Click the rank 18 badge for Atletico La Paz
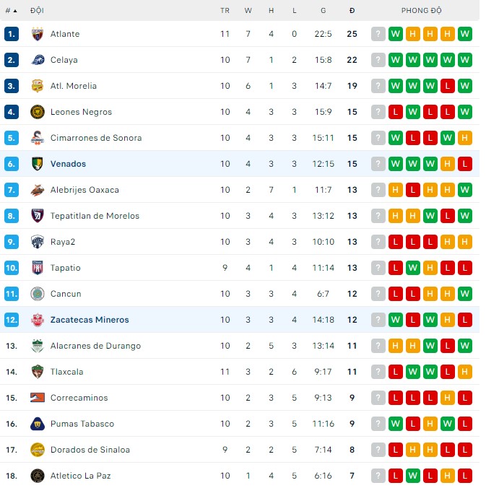486x488 pixels. [11, 476]
